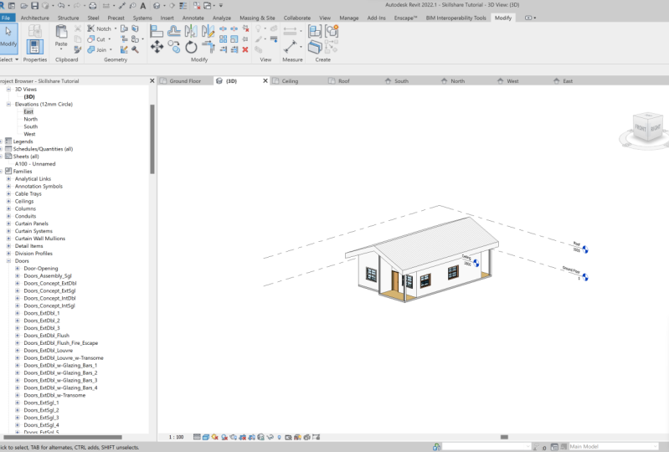Click the Create Assembly icon
Screen dimensions: 669x452
[x=315, y=31]
